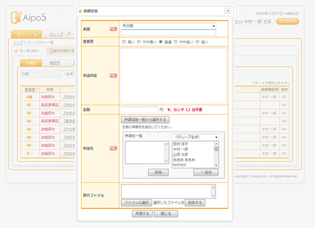Select あああ あああ in the member list
The image size is (315, 228).
(x=184, y=160)
